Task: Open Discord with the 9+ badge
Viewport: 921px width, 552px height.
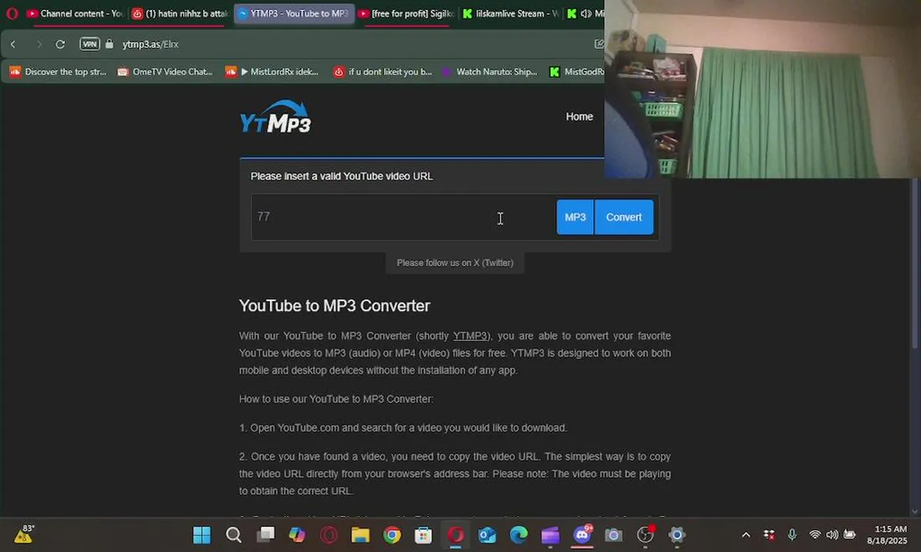Action: [x=583, y=534]
